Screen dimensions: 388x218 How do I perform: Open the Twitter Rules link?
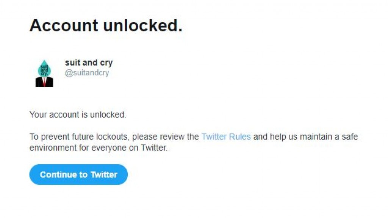coord(226,137)
